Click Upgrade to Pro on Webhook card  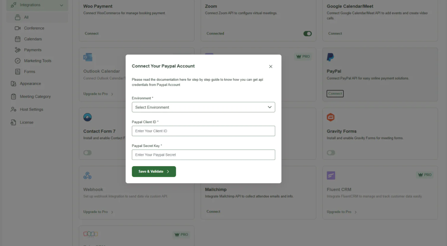tap(98, 212)
